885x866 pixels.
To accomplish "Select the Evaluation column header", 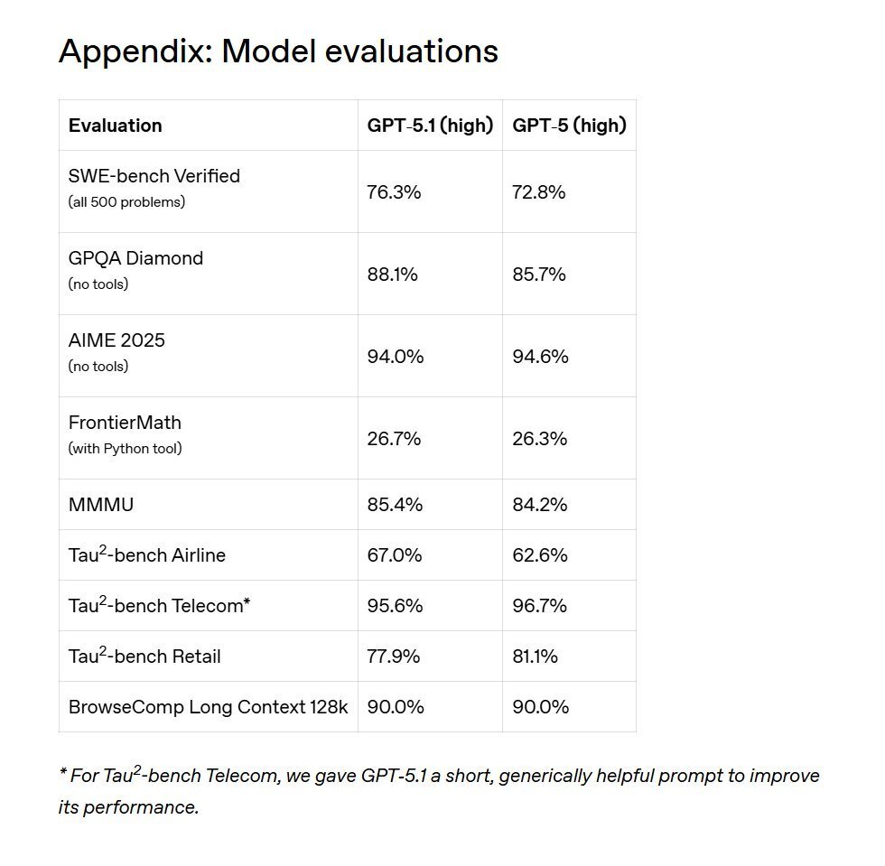I will [x=116, y=126].
